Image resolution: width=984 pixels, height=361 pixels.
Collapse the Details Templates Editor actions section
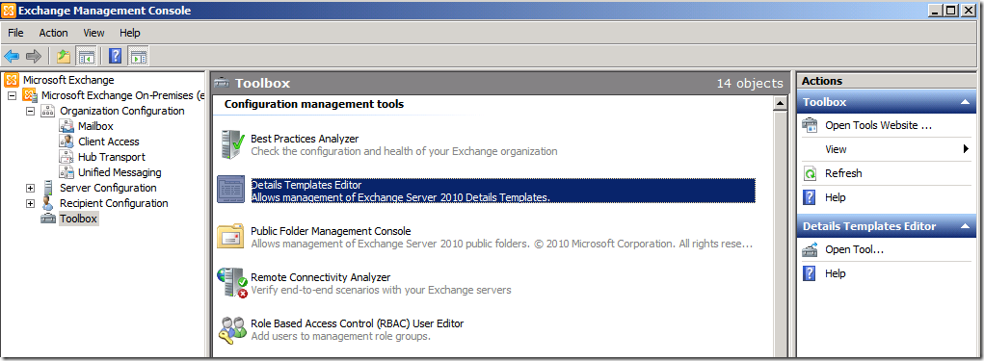pos(964,226)
